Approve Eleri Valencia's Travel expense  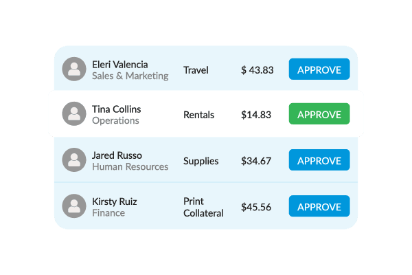pyautogui.click(x=319, y=69)
